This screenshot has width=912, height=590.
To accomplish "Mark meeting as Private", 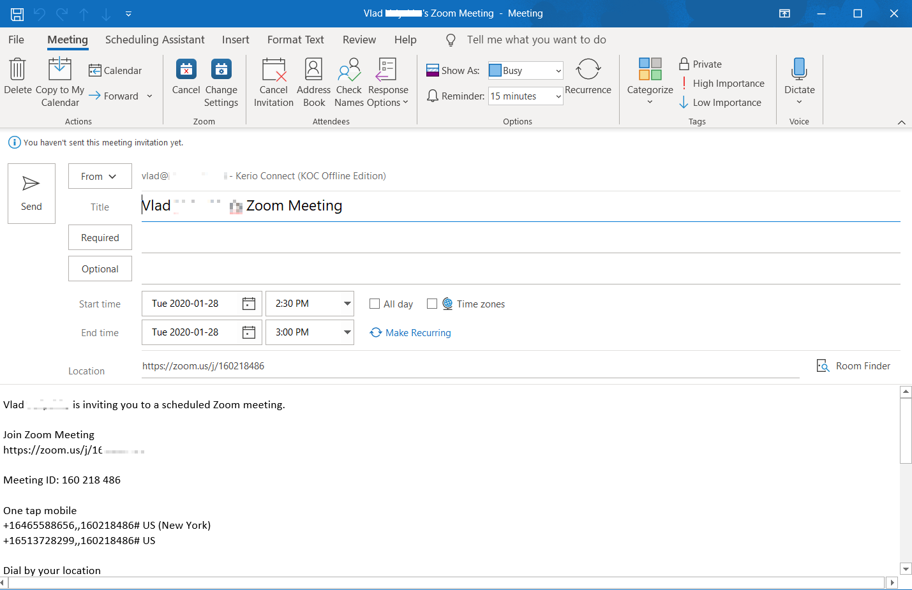I will click(x=701, y=64).
